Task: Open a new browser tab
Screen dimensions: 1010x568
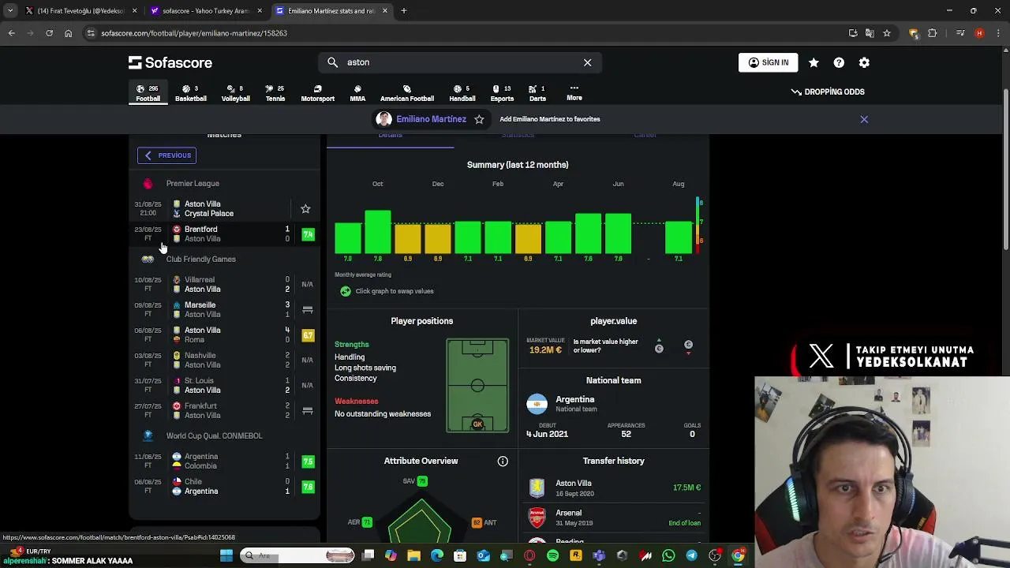Action: pos(403,11)
